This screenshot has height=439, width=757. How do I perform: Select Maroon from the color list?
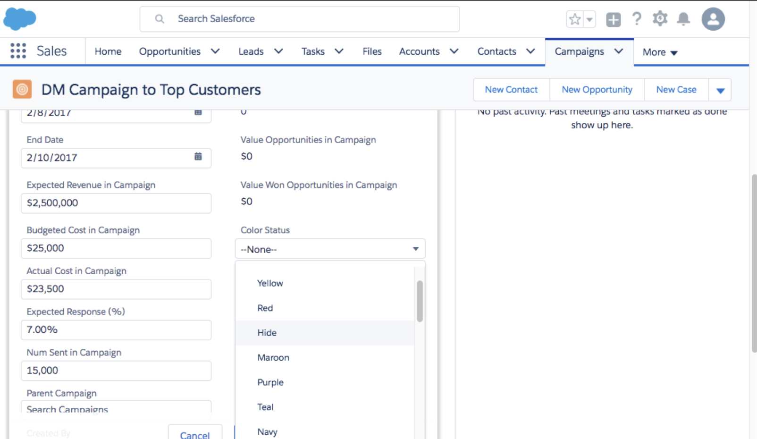click(273, 357)
